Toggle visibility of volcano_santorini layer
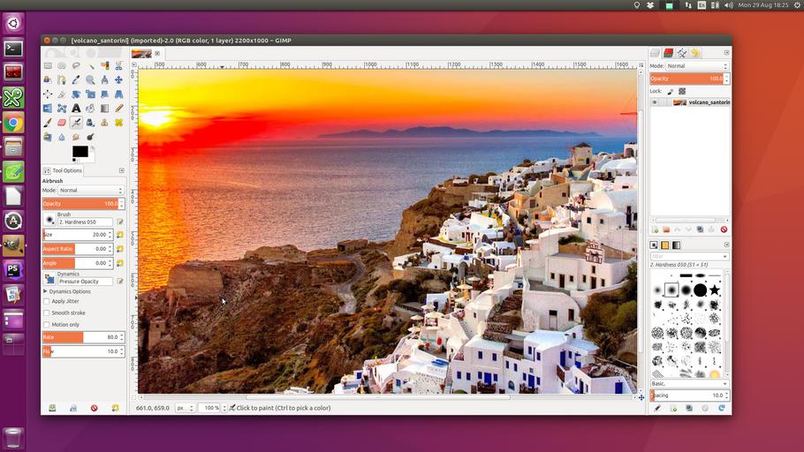The width and height of the screenshot is (804, 452). (655, 102)
